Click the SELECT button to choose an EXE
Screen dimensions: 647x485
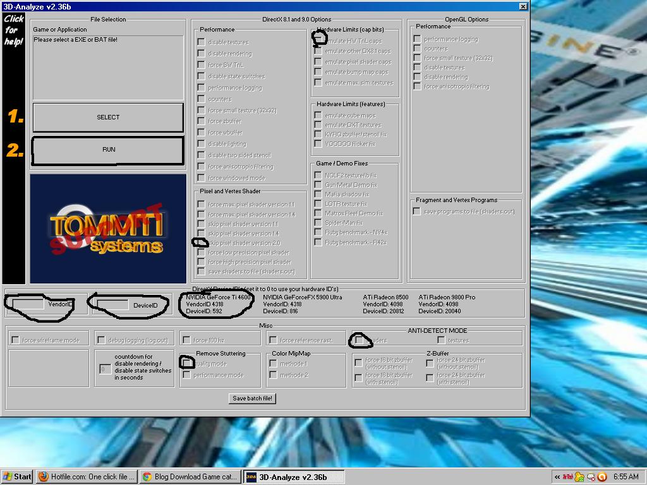click(108, 117)
